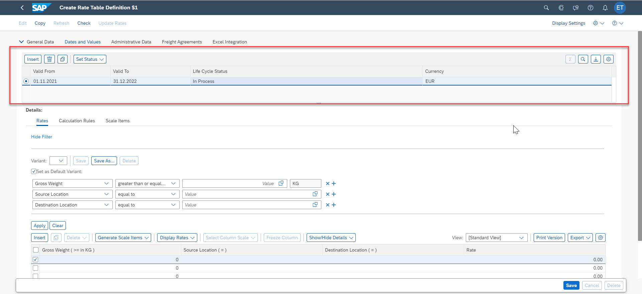Open the Standard View dropdown

click(x=496, y=238)
